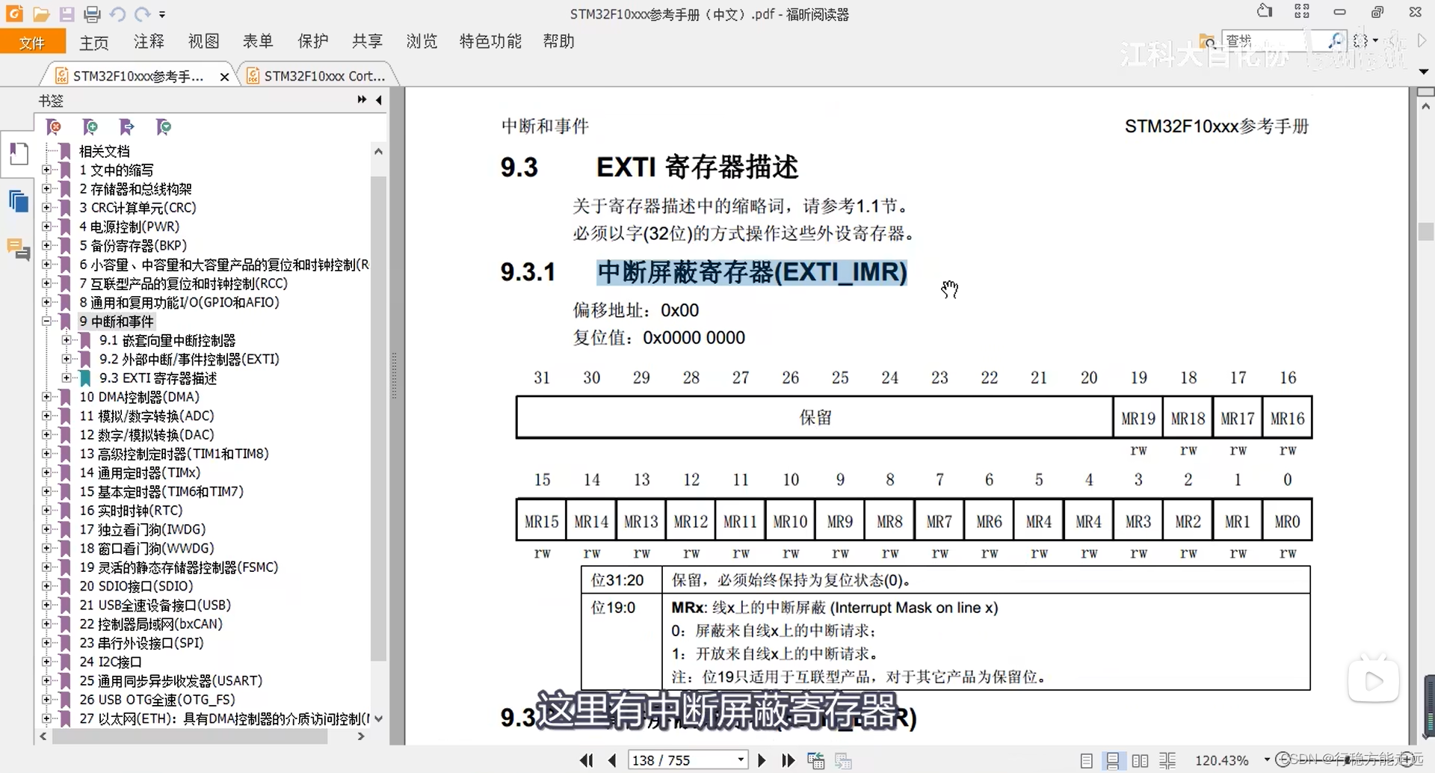Image resolution: width=1435 pixels, height=773 pixels.
Task: Click the bookmark options dropdown icon
Action: tap(163, 127)
